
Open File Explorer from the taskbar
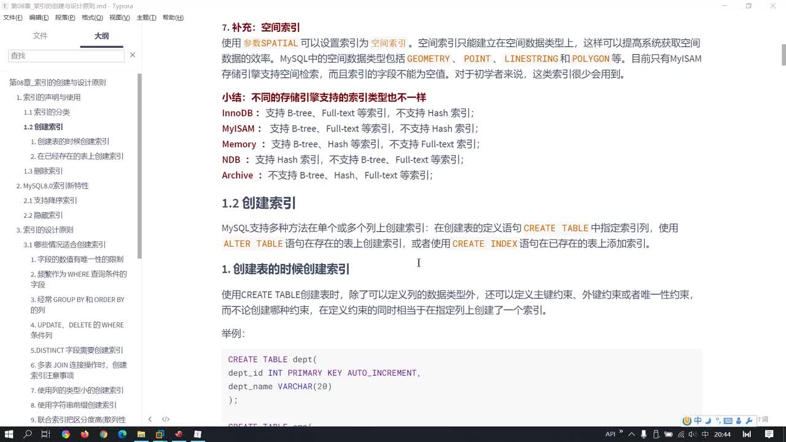coord(141,434)
